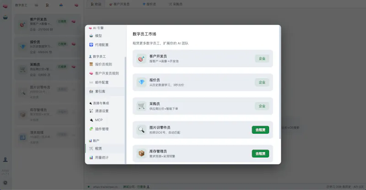
Task: Select 图片识零件员 card in background employee list
Action: coord(48,92)
